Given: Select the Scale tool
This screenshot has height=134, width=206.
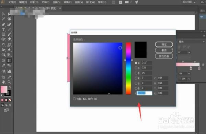Looking at the screenshot, I should pyautogui.click(x=9, y=45).
